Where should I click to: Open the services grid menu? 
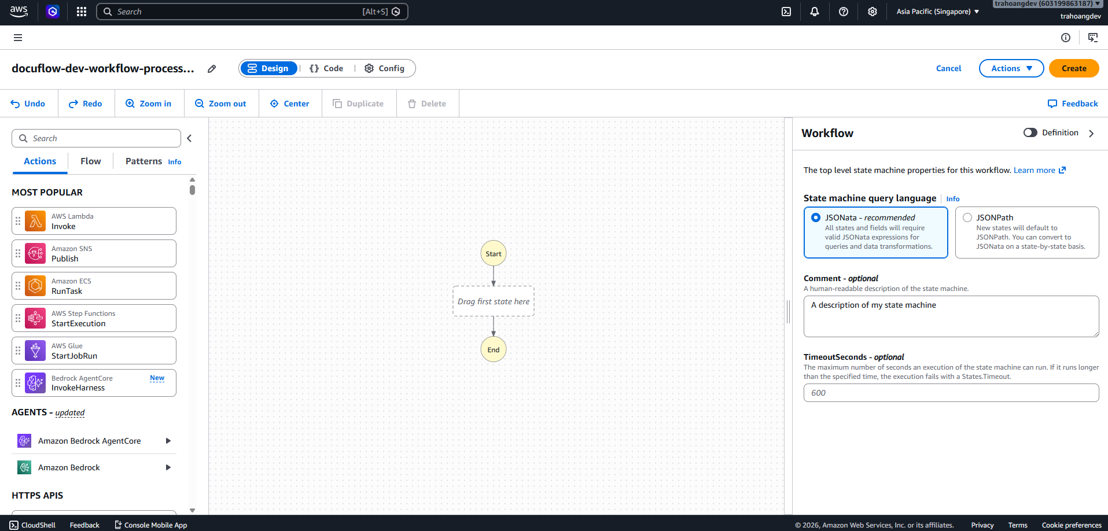pos(82,12)
